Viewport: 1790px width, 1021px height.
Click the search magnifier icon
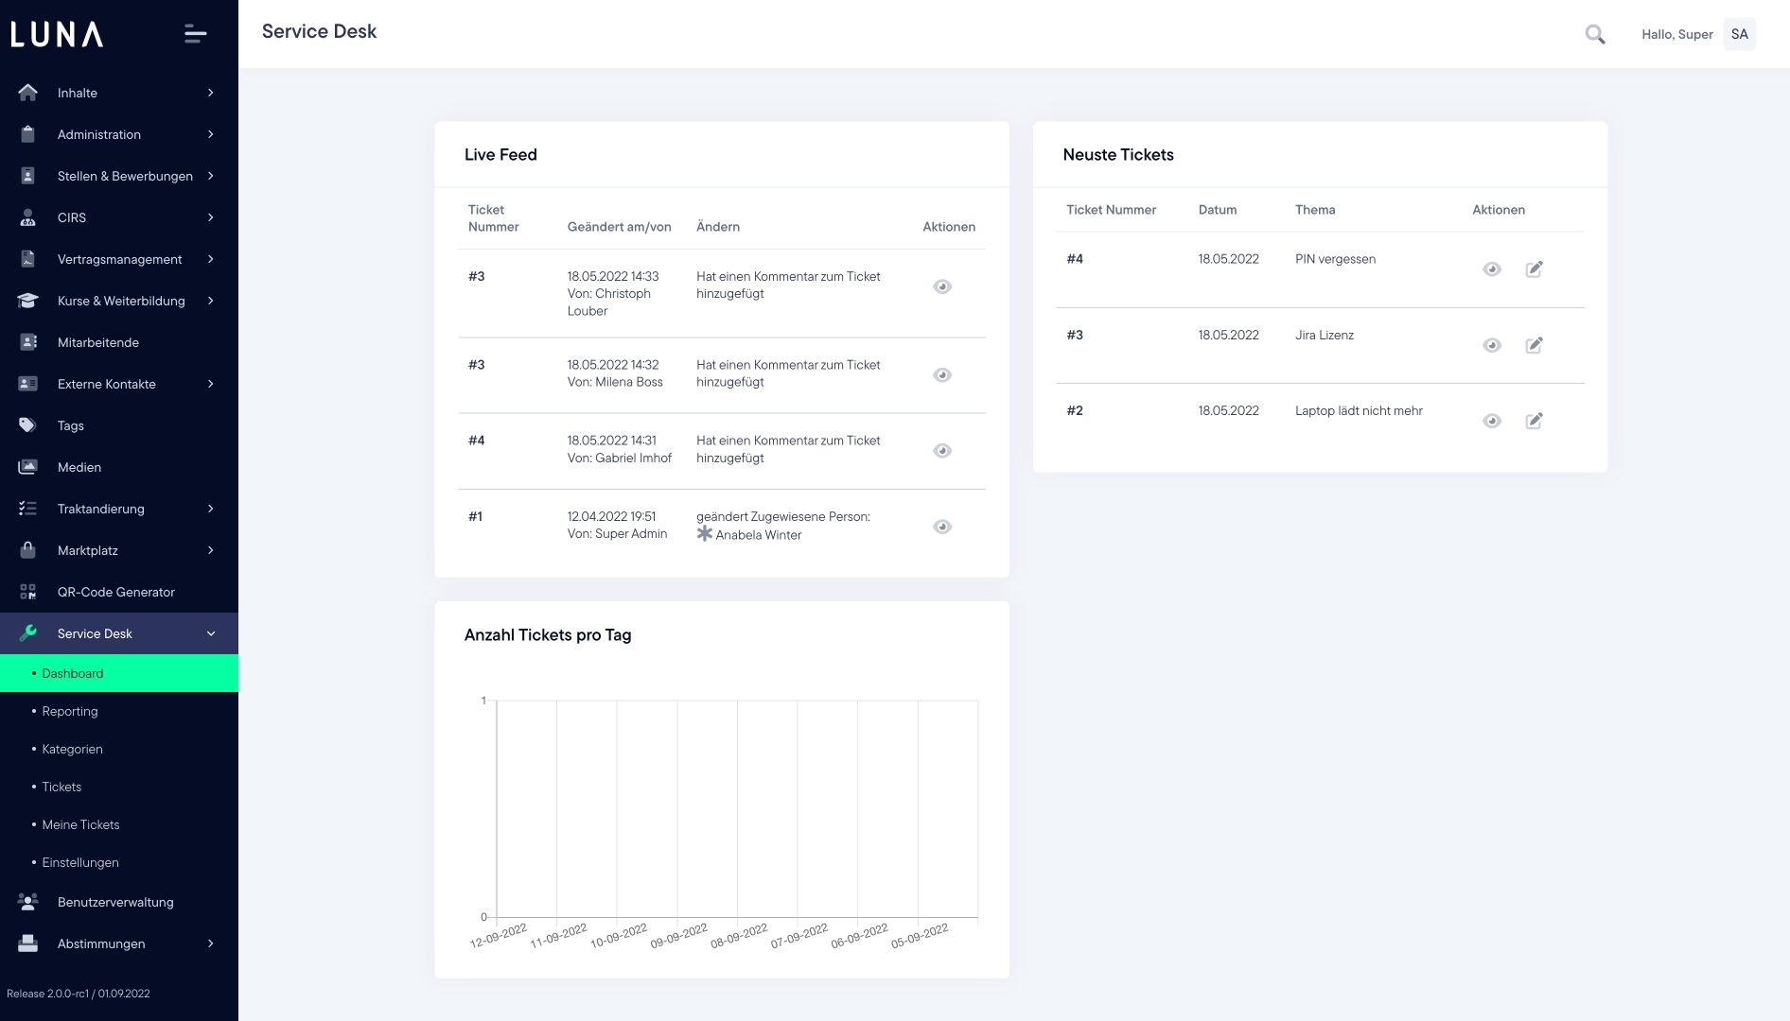pyautogui.click(x=1595, y=35)
